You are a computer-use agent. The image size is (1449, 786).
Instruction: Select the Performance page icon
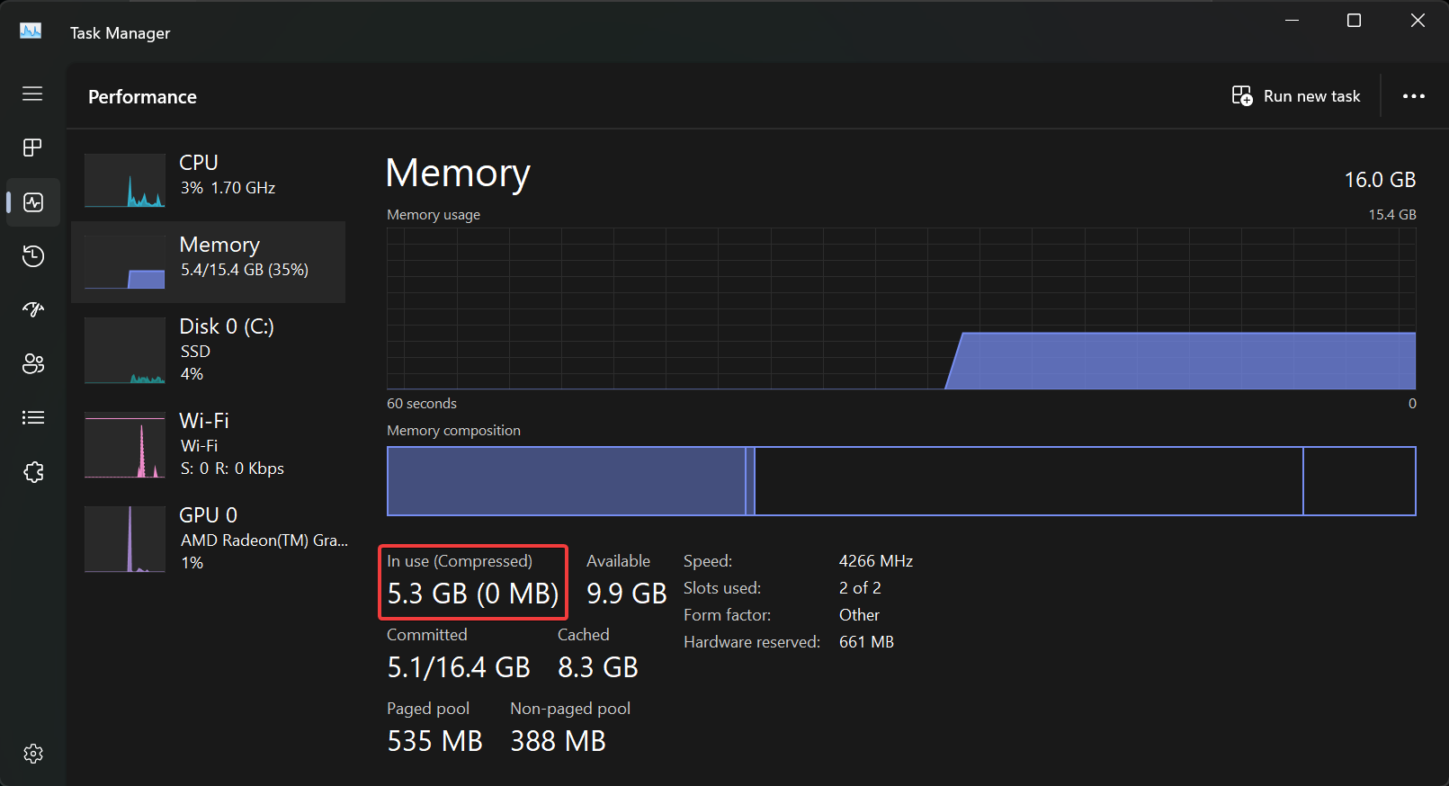click(32, 202)
